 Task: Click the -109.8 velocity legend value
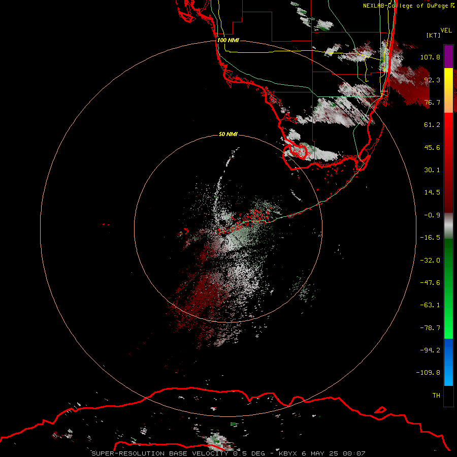click(x=428, y=373)
